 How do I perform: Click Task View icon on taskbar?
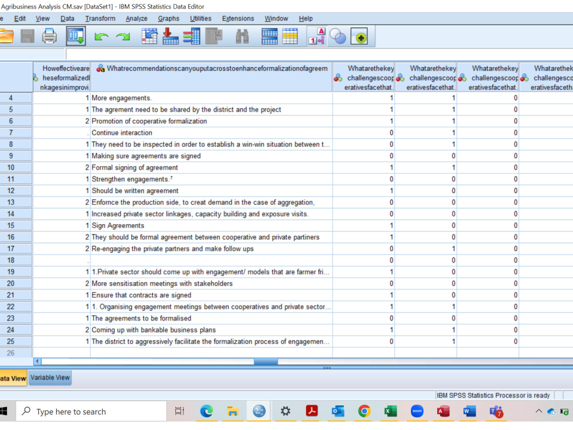pyautogui.click(x=179, y=411)
